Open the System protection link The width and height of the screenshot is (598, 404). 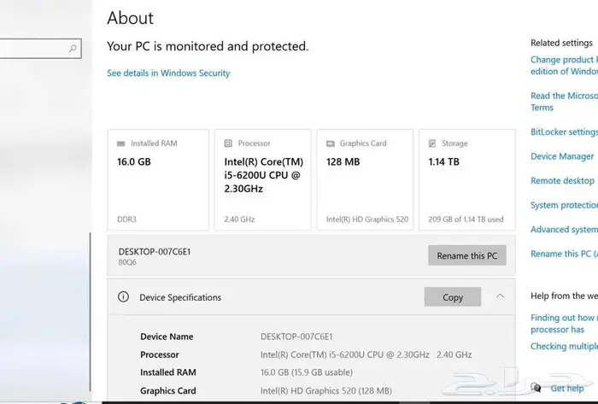(x=564, y=205)
